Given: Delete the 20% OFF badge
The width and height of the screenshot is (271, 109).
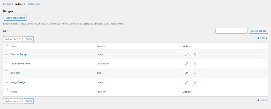Looking at the screenshot, I should 195,73.
